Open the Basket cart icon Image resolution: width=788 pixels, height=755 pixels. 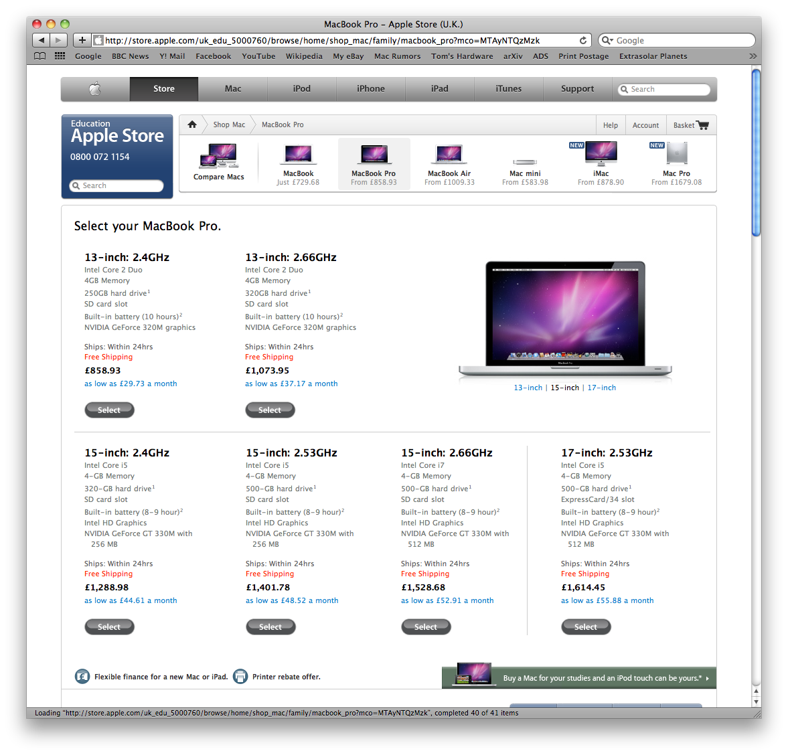click(702, 125)
